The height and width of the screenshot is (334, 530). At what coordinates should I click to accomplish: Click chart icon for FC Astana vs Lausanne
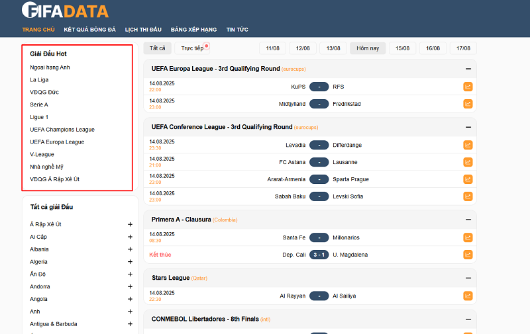coord(468,162)
